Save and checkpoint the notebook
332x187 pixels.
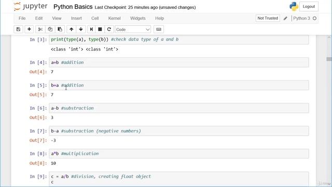(19, 29)
